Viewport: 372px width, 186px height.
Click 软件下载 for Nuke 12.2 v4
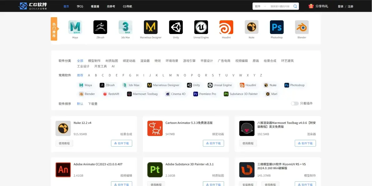(x=121, y=143)
